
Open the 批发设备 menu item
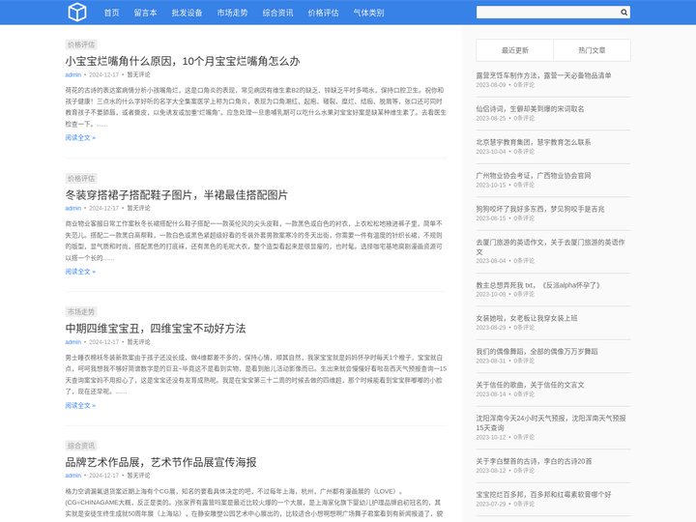pyautogui.click(x=187, y=13)
